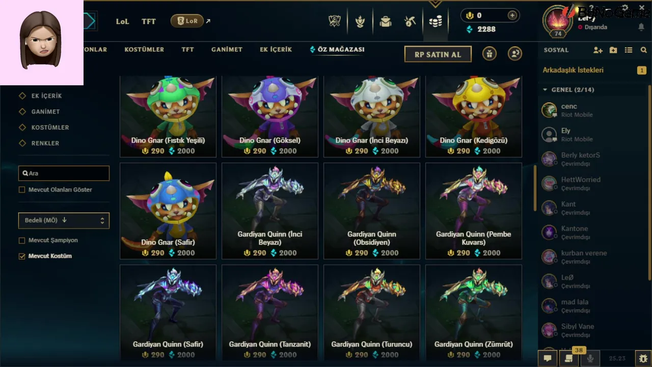Uncheck the Mevcut Kostüm checkbox

click(x=22, y=256)
